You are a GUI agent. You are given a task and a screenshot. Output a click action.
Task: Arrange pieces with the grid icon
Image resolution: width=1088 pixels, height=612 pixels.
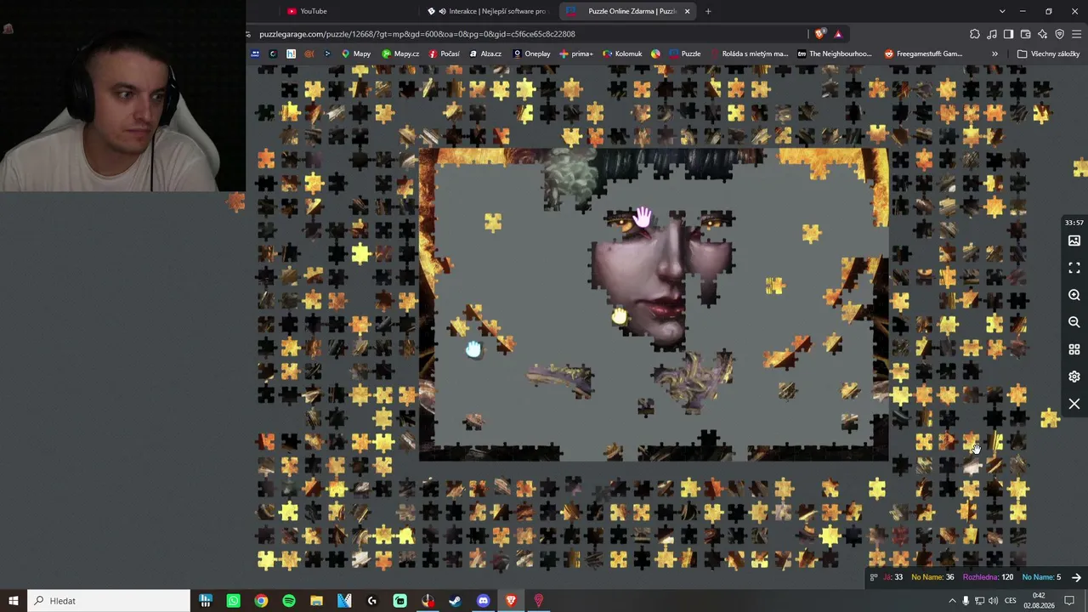tap(1074, 349)
